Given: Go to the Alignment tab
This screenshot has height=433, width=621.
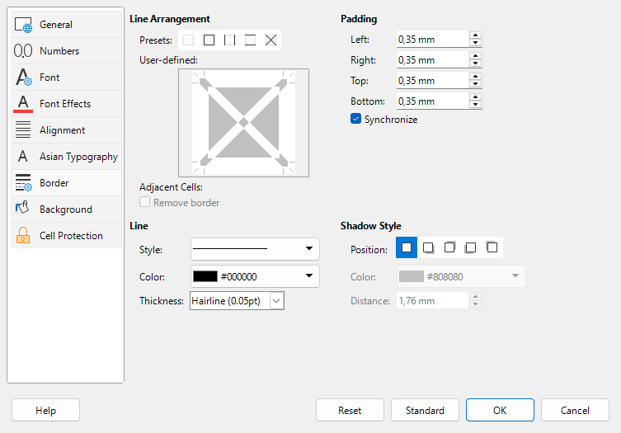Looking at the screenshot, I should pos(66,130).
